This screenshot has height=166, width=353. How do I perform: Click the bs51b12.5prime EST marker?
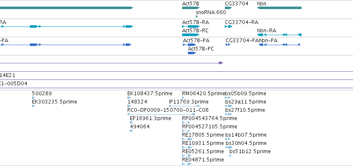click(x=231, y=155)
